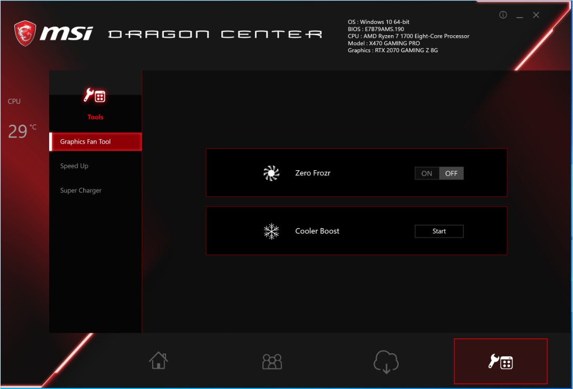The height and width of the screenshot is (389, 573).
Task: Click the Cooler Boost label
Action: [x=317, y=231]
